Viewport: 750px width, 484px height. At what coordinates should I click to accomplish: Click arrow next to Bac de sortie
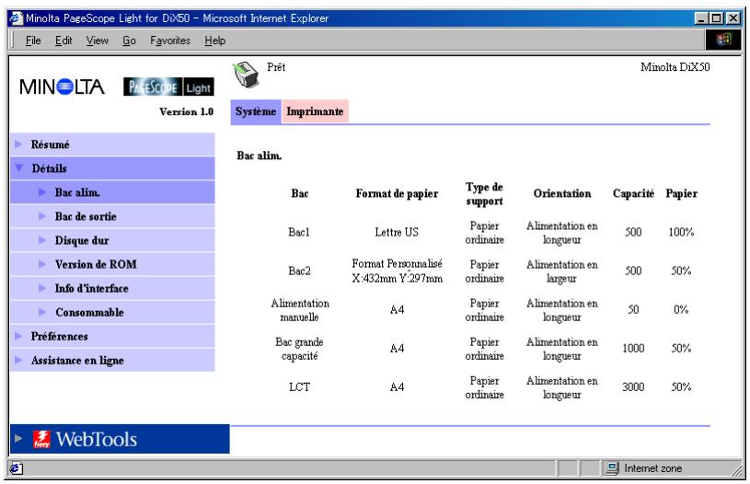[42, 216]
